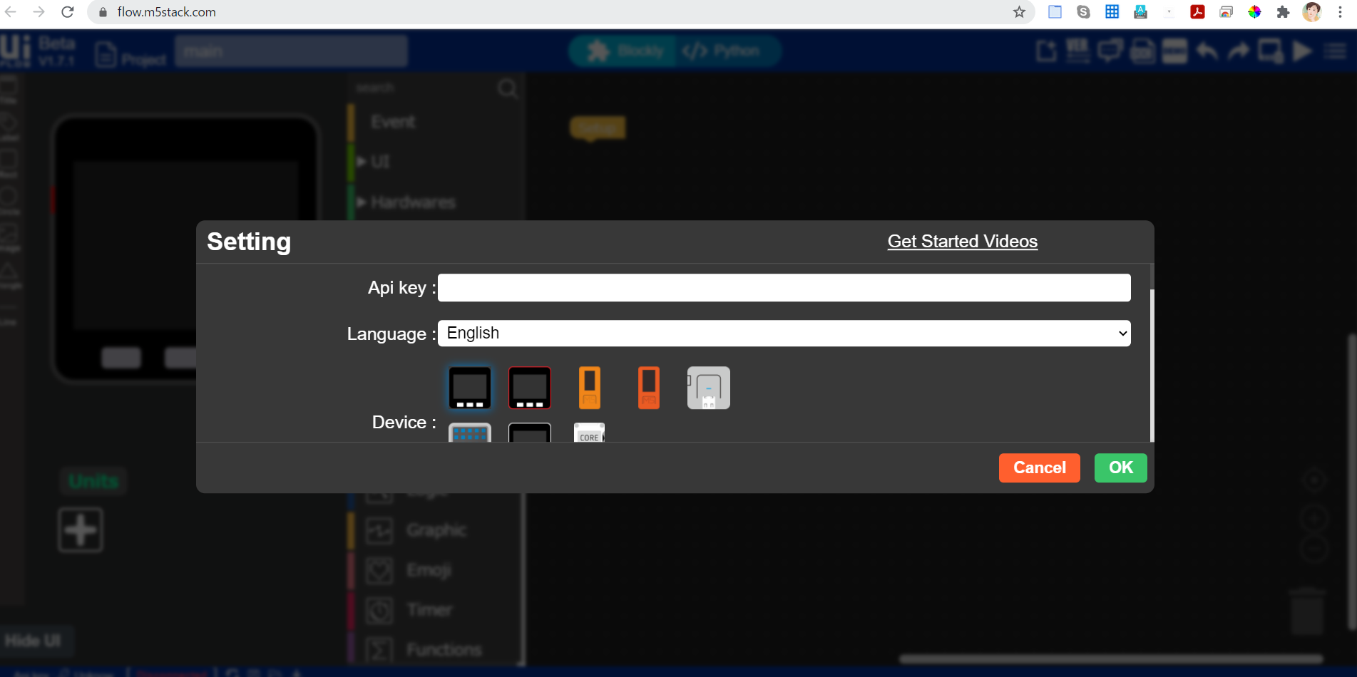Open the Chrome remote windows extension

(x=1226, y=12)
